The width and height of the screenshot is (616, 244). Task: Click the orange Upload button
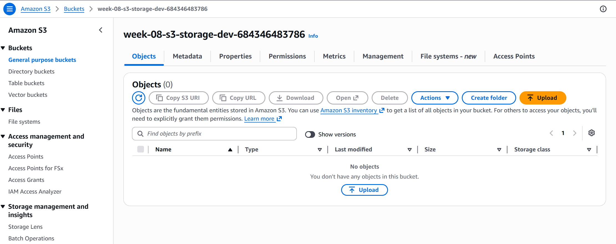tap(543, 98)
